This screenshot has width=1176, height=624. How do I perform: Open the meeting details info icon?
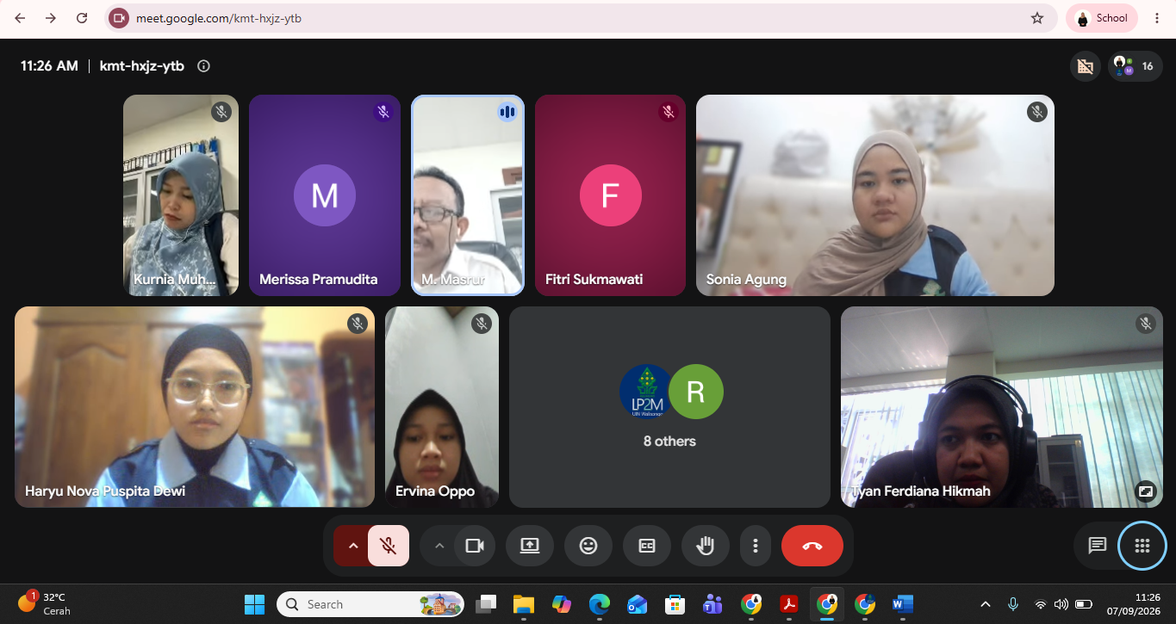(203, 66)
